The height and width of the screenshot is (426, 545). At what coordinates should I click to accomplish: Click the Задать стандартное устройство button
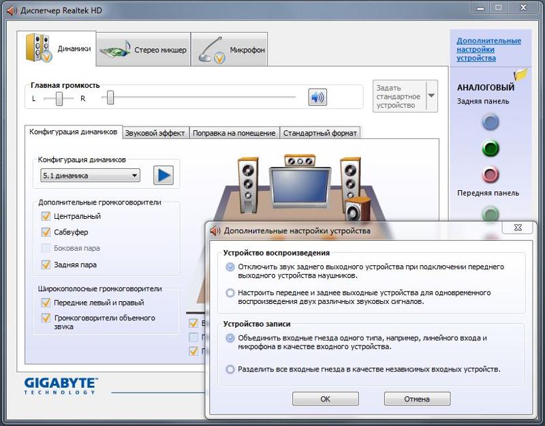click(x=399, y=96)
